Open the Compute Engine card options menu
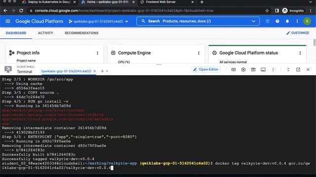The image size is (316, 177). 198,53
